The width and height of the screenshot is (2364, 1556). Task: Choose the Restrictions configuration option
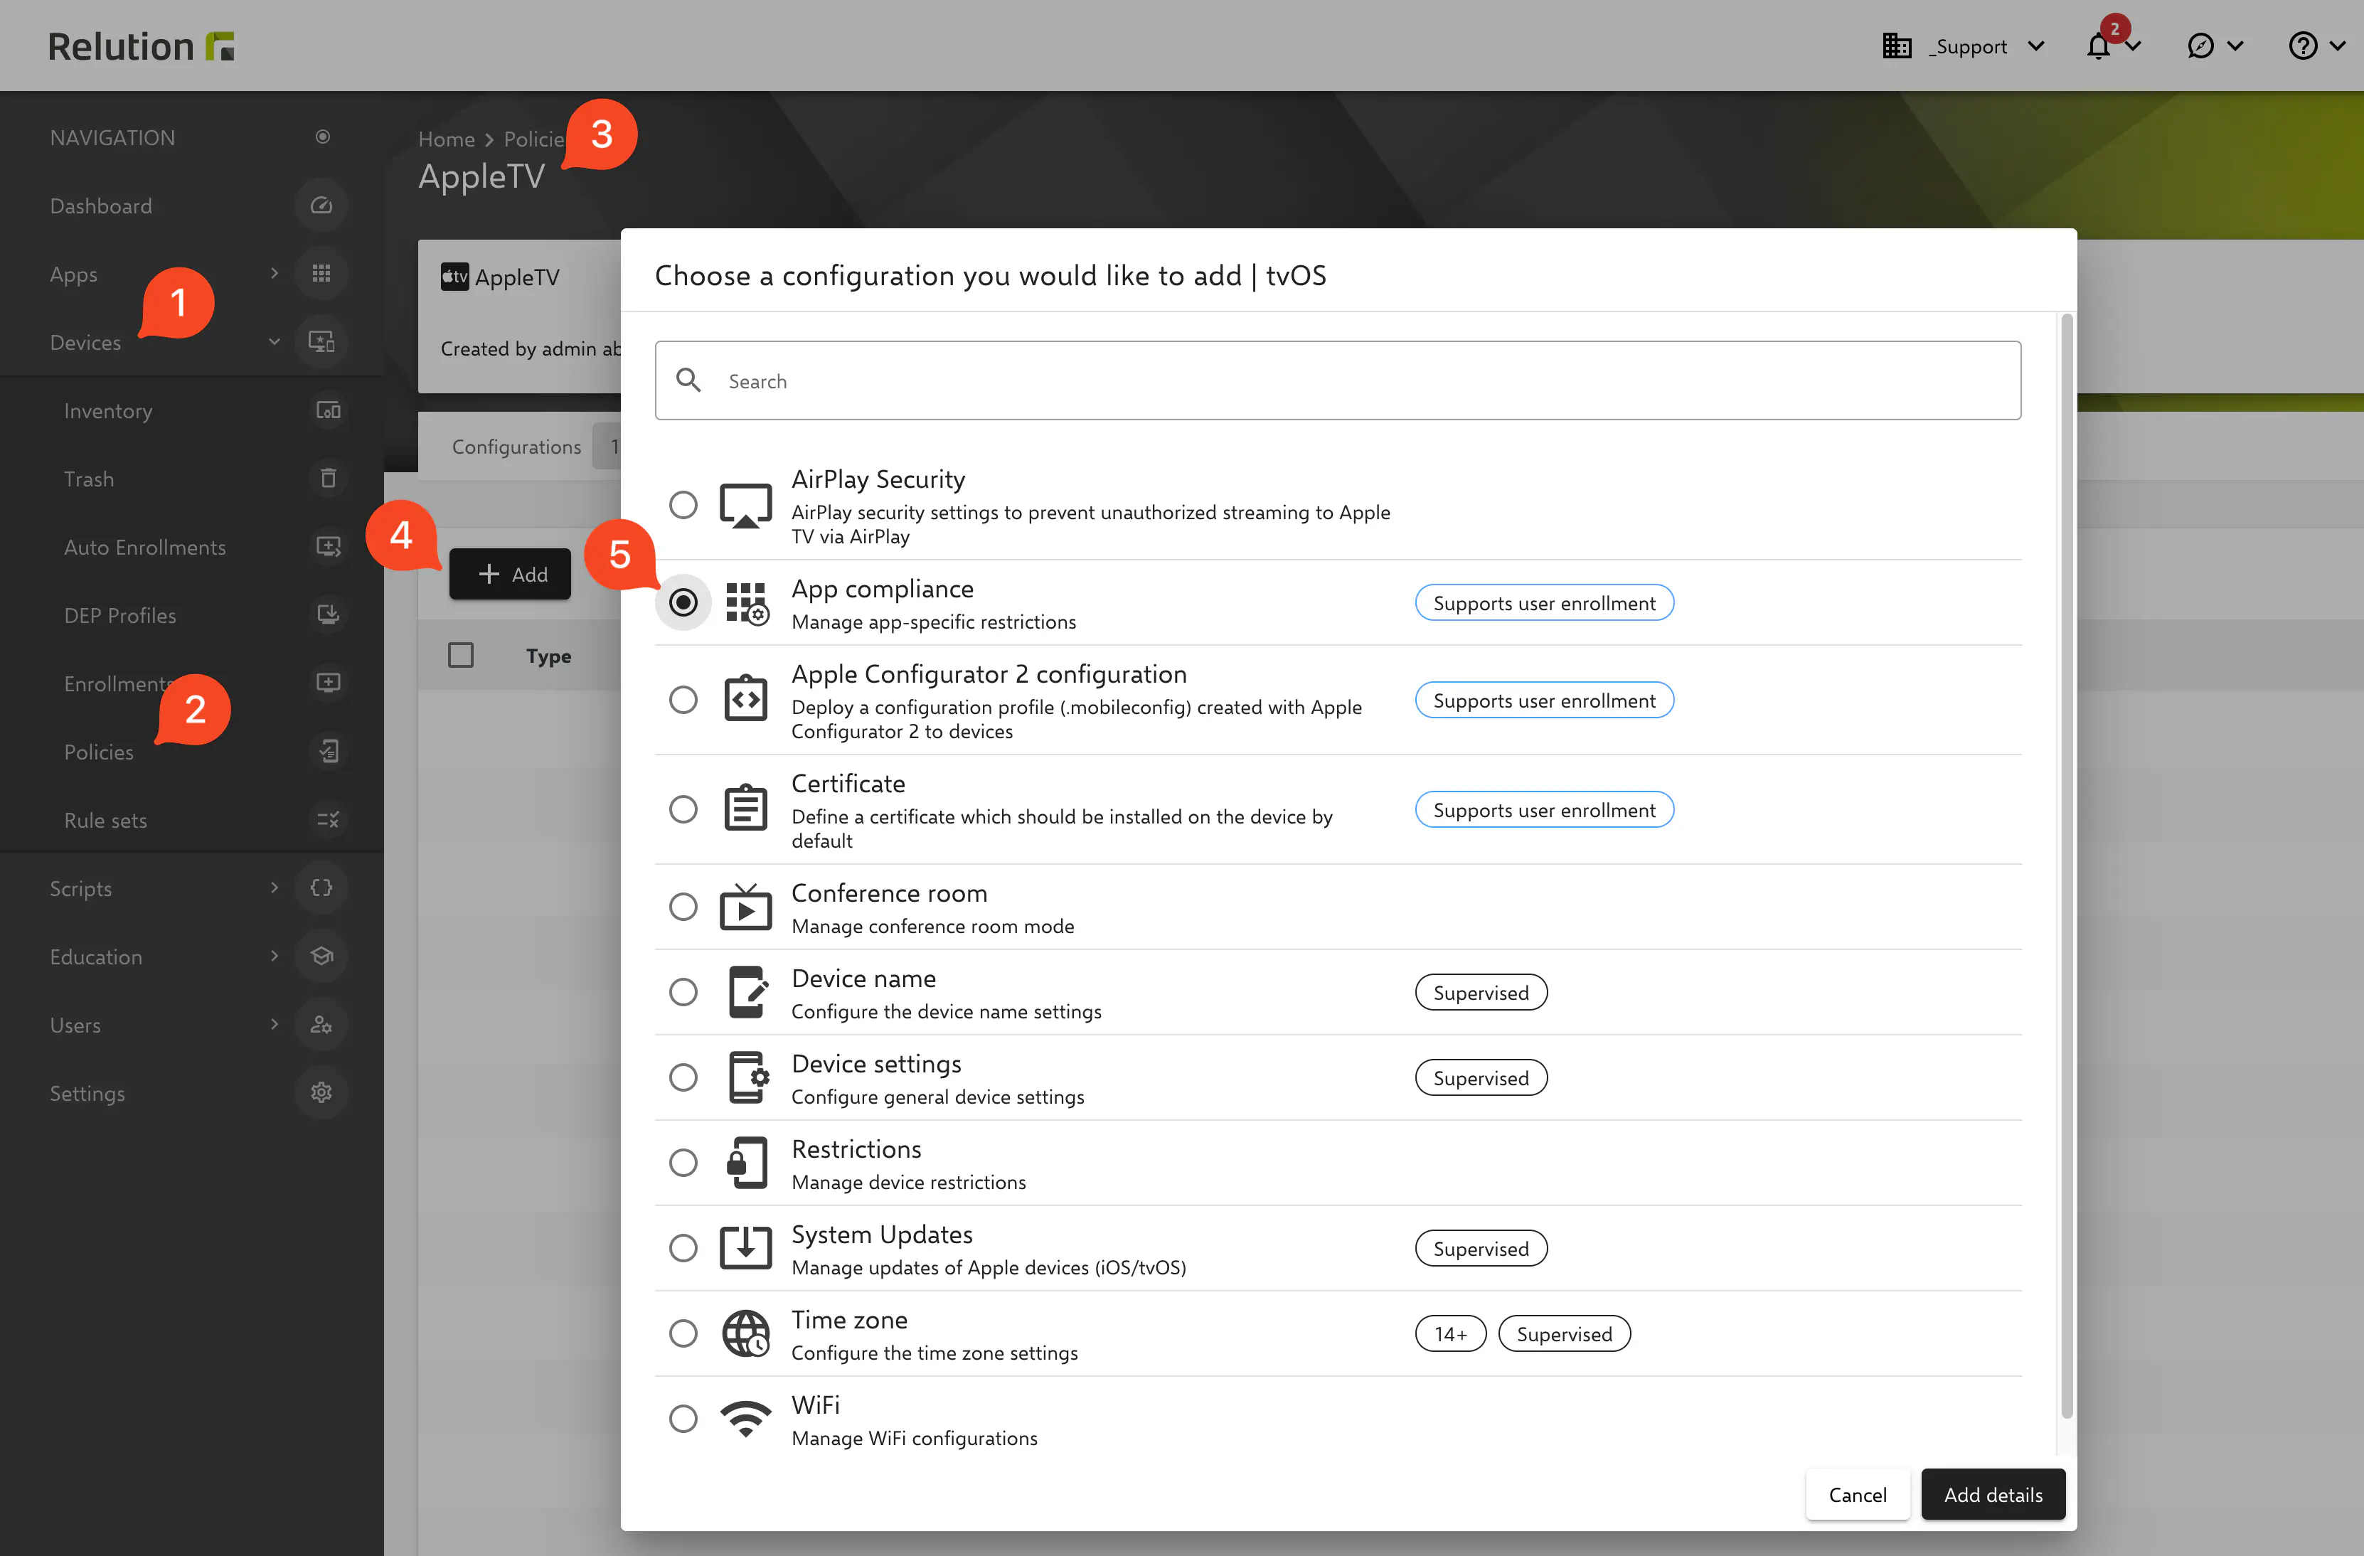(683, 1162)
